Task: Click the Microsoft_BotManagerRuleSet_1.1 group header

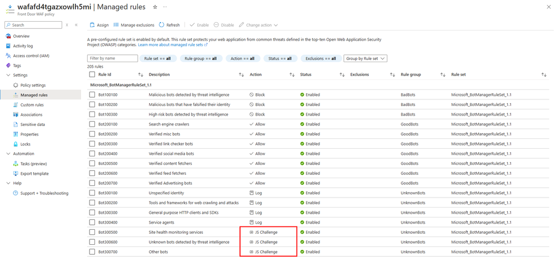Action: pyautogui.click(x=121, y=85)
